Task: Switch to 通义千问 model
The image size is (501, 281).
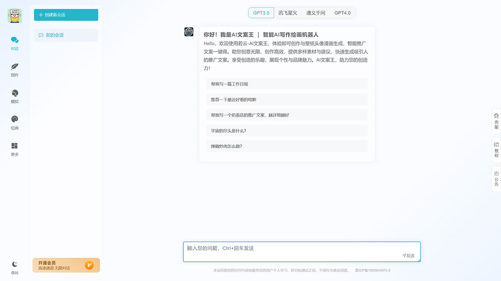Action: [316, 13]
